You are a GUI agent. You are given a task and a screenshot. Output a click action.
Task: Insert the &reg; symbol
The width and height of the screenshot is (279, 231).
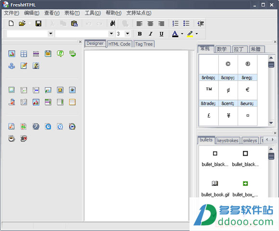coord(248,68)
